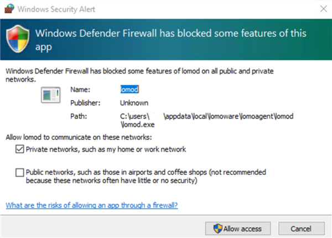Click the Private networks label text
This screenshot has height=238, width=332.
(x=106, y=149)
